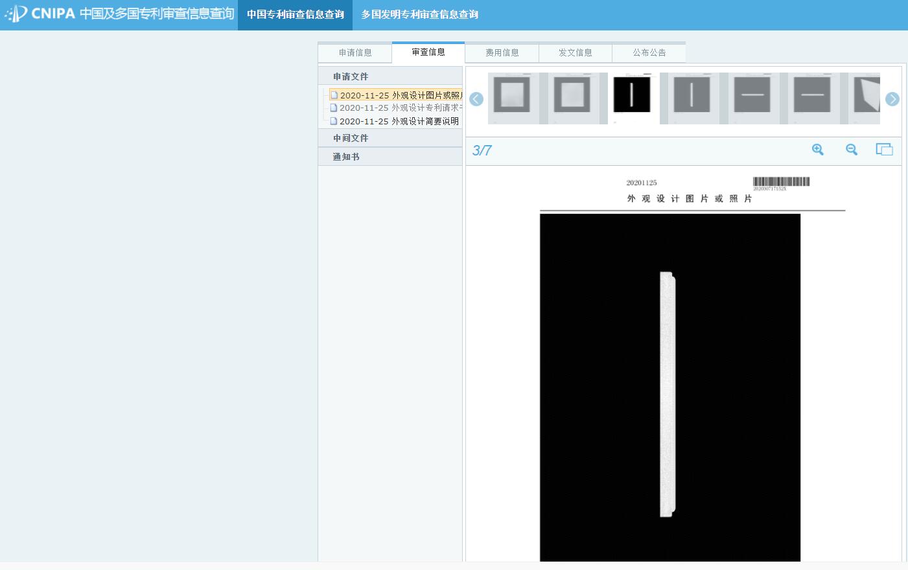Expand the 中间文件 section
This screenshot has width=908, height=570.
pos(351,138)
